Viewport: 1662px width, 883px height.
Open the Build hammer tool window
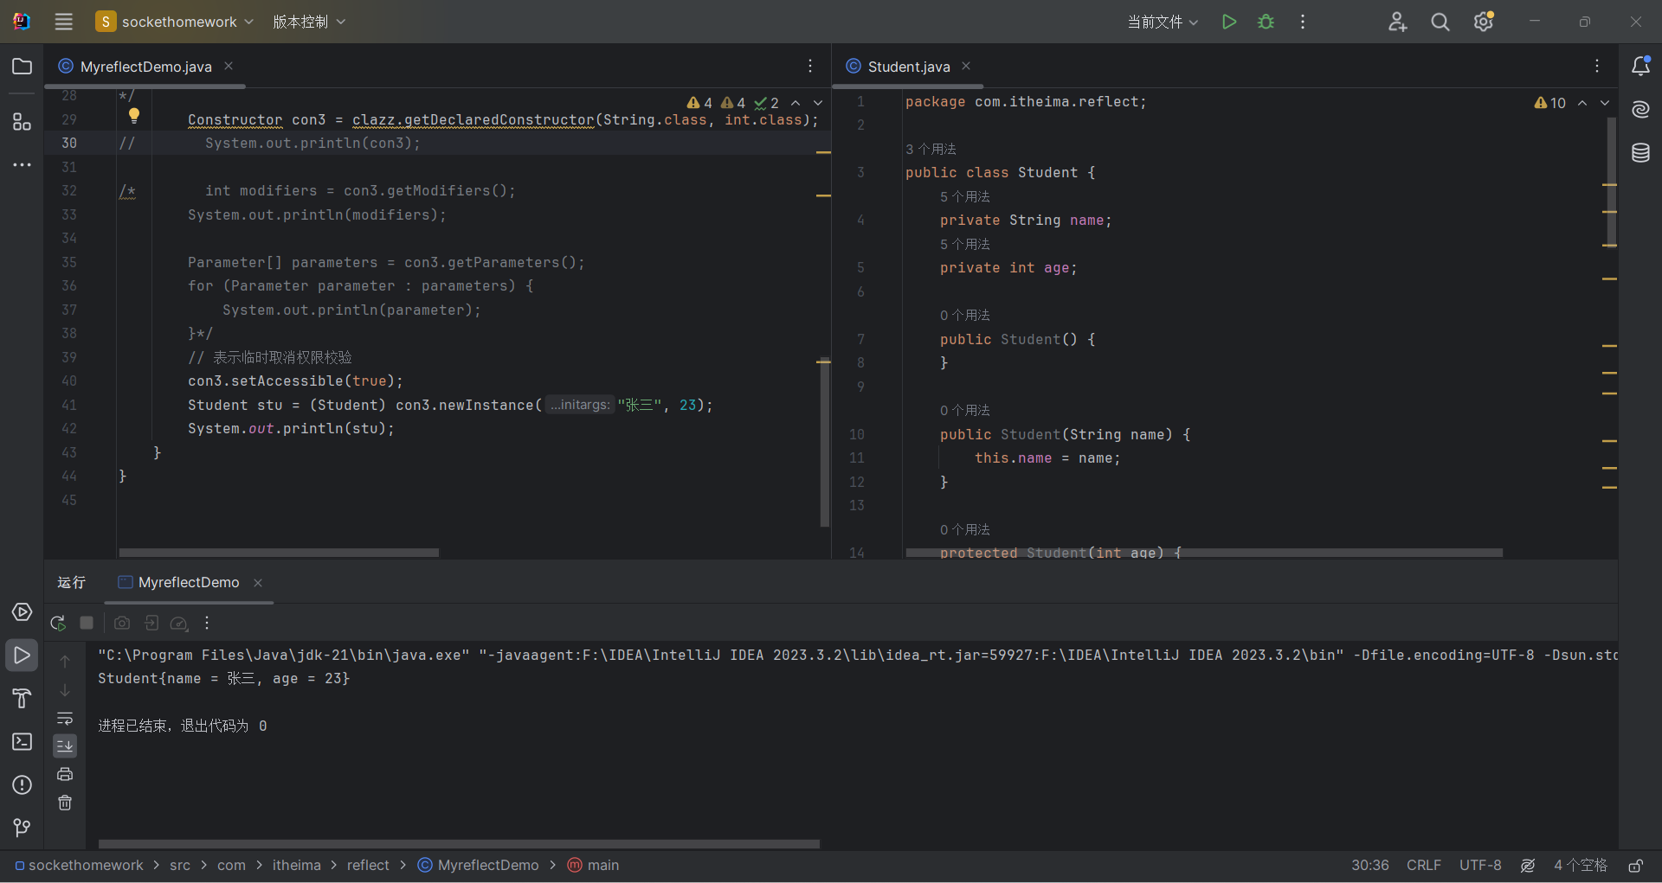23,699
